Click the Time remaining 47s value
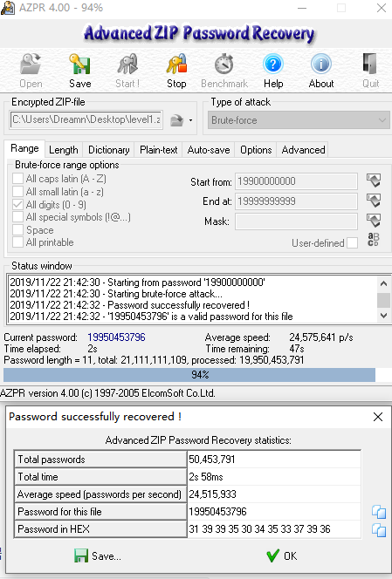 [297, 349]
